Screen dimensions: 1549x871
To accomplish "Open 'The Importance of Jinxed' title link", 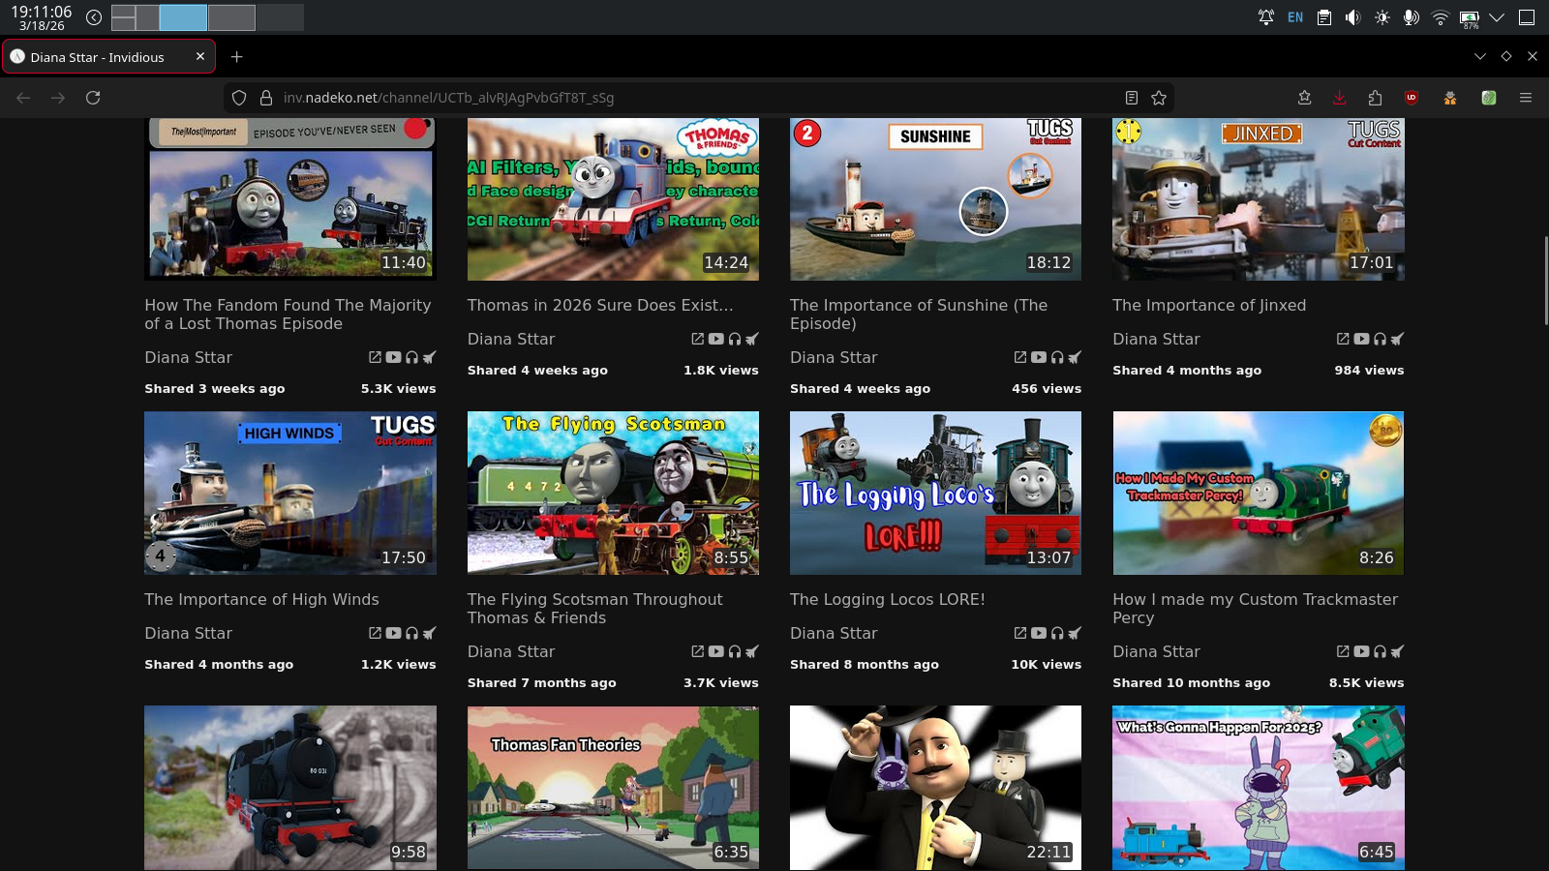I will tap(1209, 305).
